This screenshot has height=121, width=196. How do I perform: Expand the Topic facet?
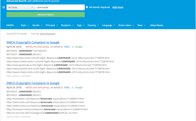click(x=25, y=25)
